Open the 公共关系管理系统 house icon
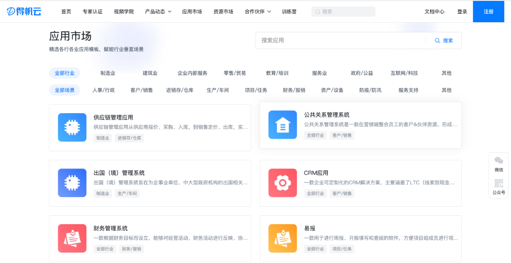This screenshot has width=511, height=263. pyautogui.click(x=282, y=125)
